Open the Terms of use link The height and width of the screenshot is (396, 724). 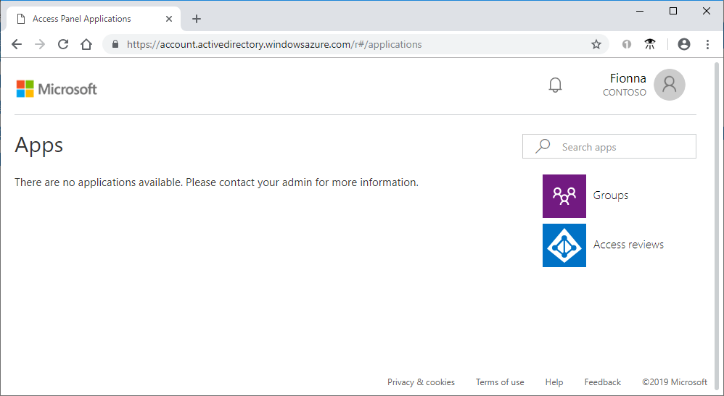pos(500,382)
